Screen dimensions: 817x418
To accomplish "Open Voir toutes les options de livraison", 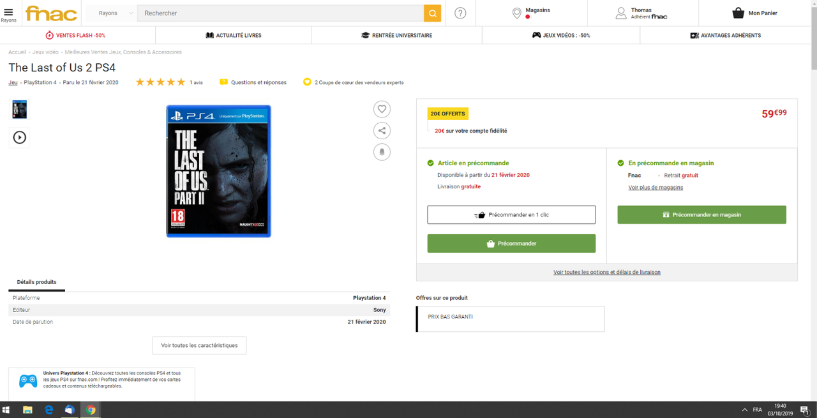I will (607, 272).
